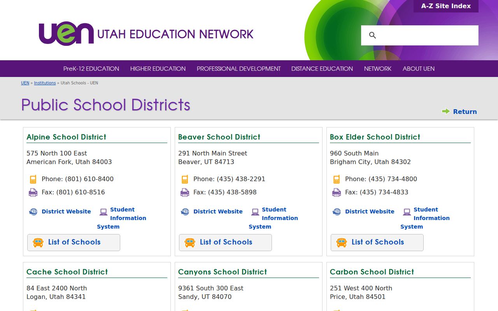Viewport: 498px width, 311px height.
Task: Click address 575 North 100 East
Action: pyautogui.click(x=57, y=153)
